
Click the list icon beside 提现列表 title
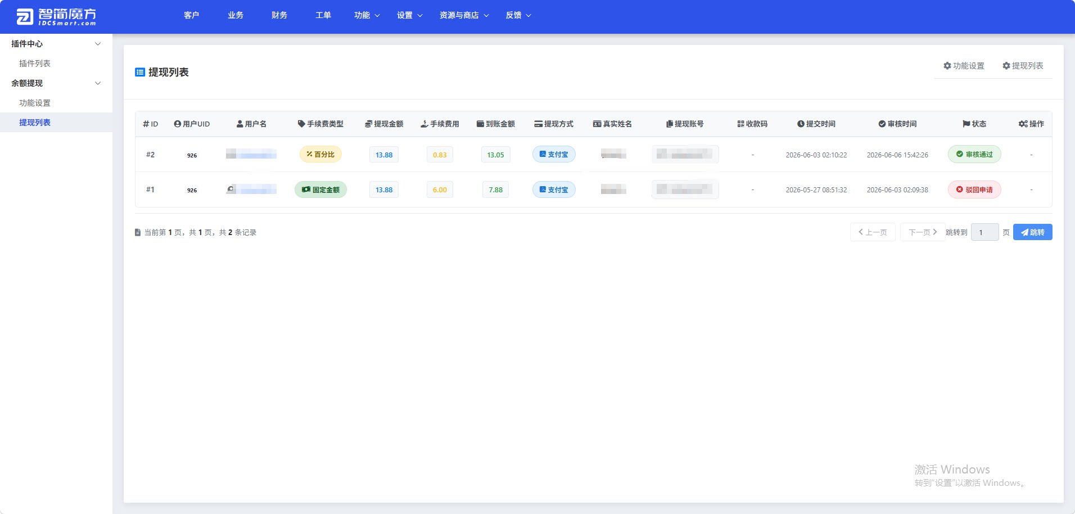pyautogui.click(x=140, y=72)
